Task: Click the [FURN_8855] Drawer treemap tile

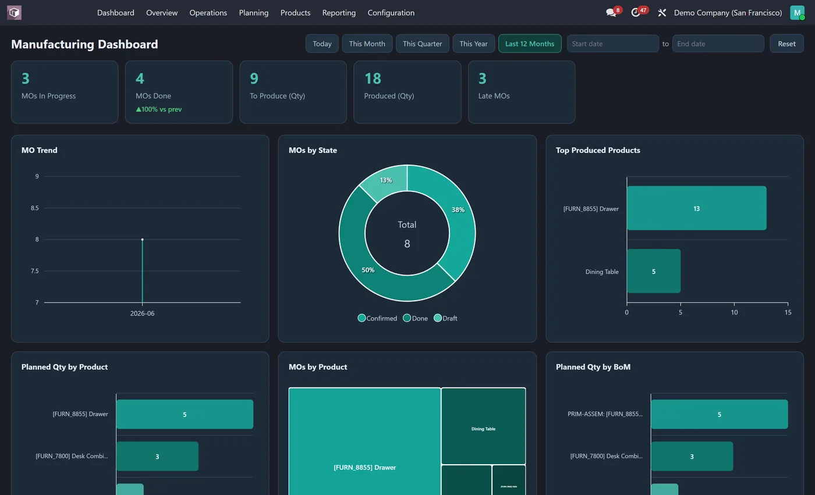Action: [364, 442]
